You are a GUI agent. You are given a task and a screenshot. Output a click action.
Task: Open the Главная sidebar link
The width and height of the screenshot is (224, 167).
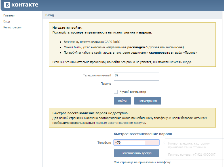click(x=9, y=15)
